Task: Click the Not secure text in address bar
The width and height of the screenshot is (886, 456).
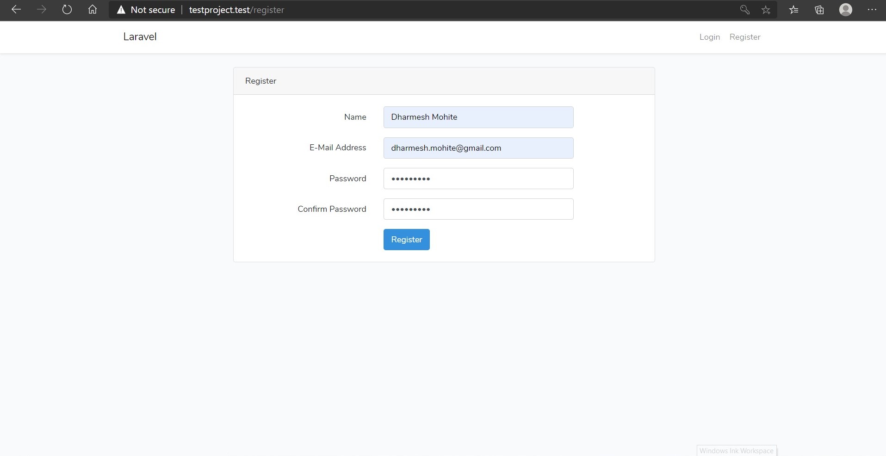Action: pyautogui.click(x=153, y=10)
